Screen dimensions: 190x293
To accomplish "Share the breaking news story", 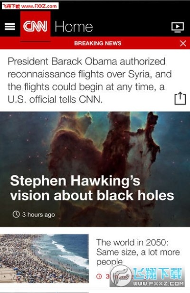I will coord(180,98).
